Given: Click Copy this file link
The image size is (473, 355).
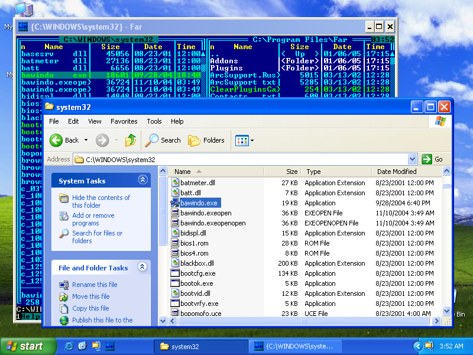Looking at the screenshot, I should [x=90, y=308].
